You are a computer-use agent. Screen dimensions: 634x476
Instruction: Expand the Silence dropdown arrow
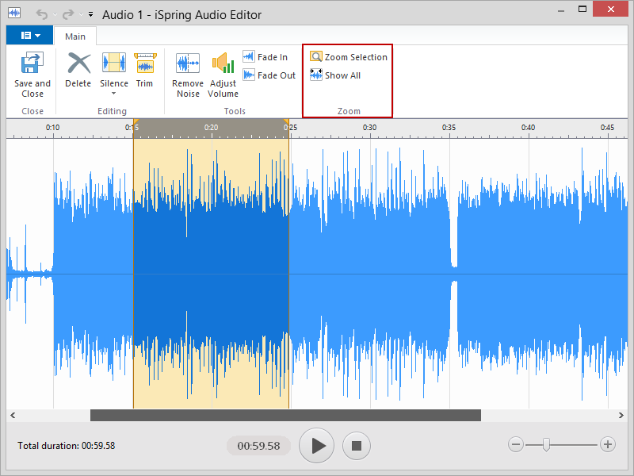coord(113,94)
